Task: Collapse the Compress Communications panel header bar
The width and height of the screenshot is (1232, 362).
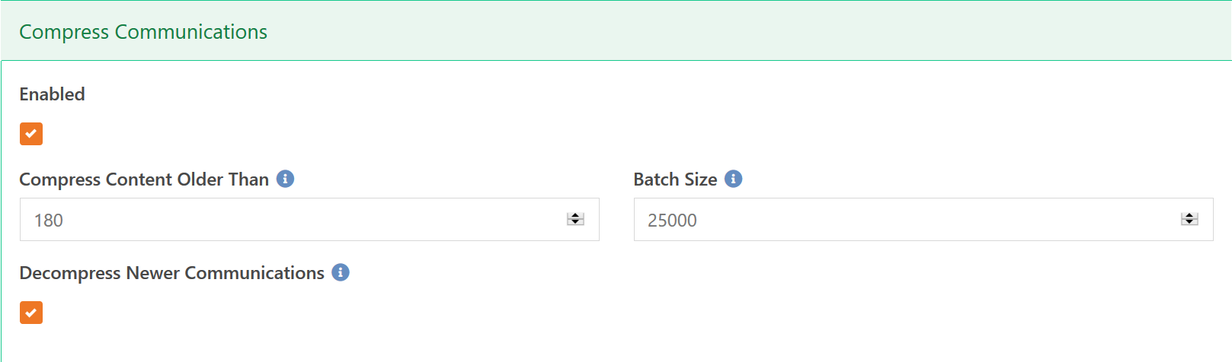Action: [x=686, y=32]
